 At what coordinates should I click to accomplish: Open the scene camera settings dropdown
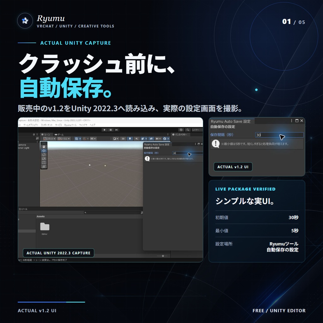click(x=158, y=139)
